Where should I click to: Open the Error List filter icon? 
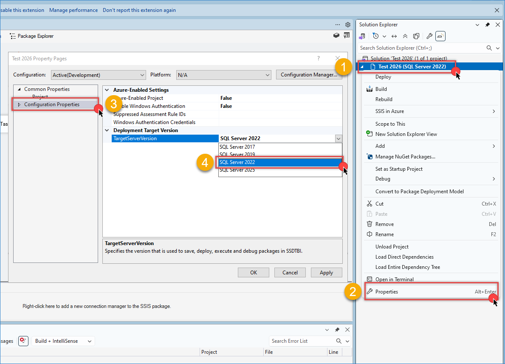pos(23,341)
